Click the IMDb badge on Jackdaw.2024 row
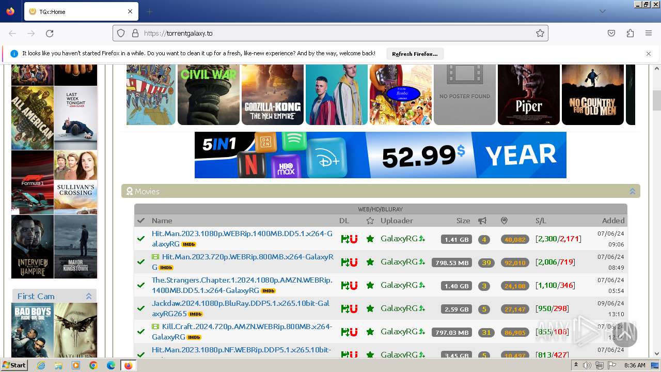661x372 pixels. [x=195, y=314]
